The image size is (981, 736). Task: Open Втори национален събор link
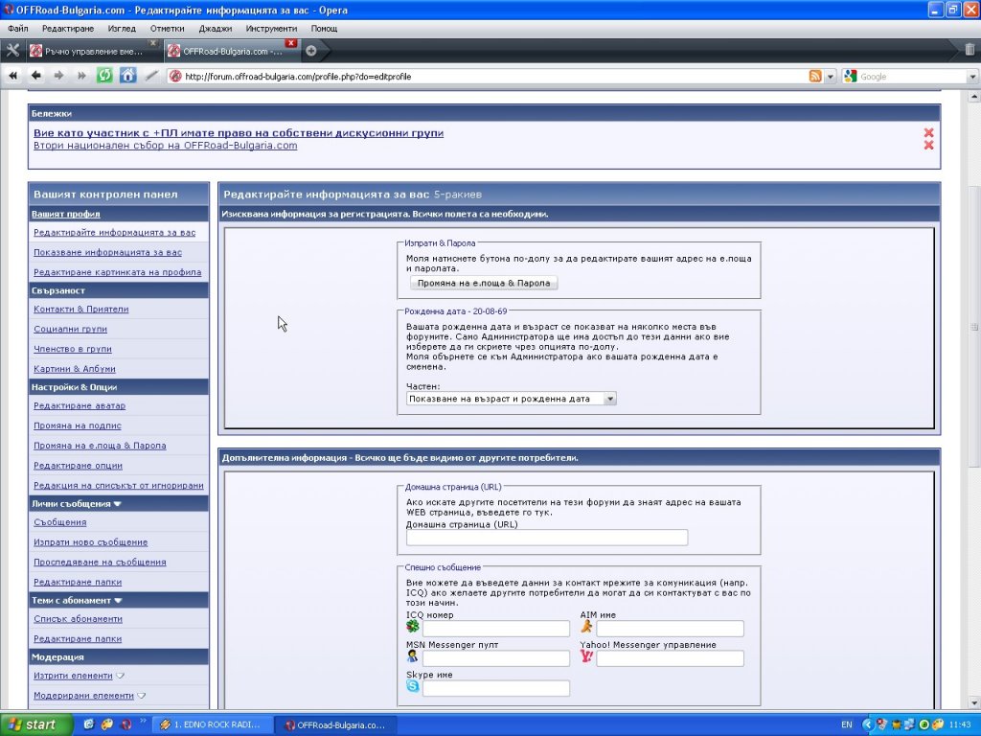pyautogui.click(x=165, y=146)
